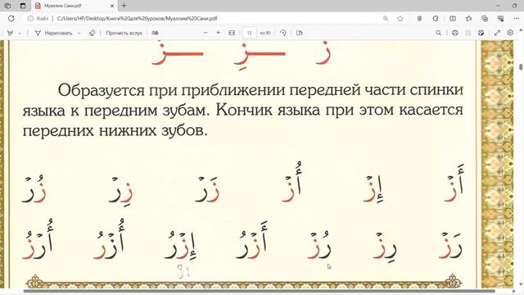Minimize the browser window
The width and height of the screenshot is (524, 295).
[x=498, y=6]
